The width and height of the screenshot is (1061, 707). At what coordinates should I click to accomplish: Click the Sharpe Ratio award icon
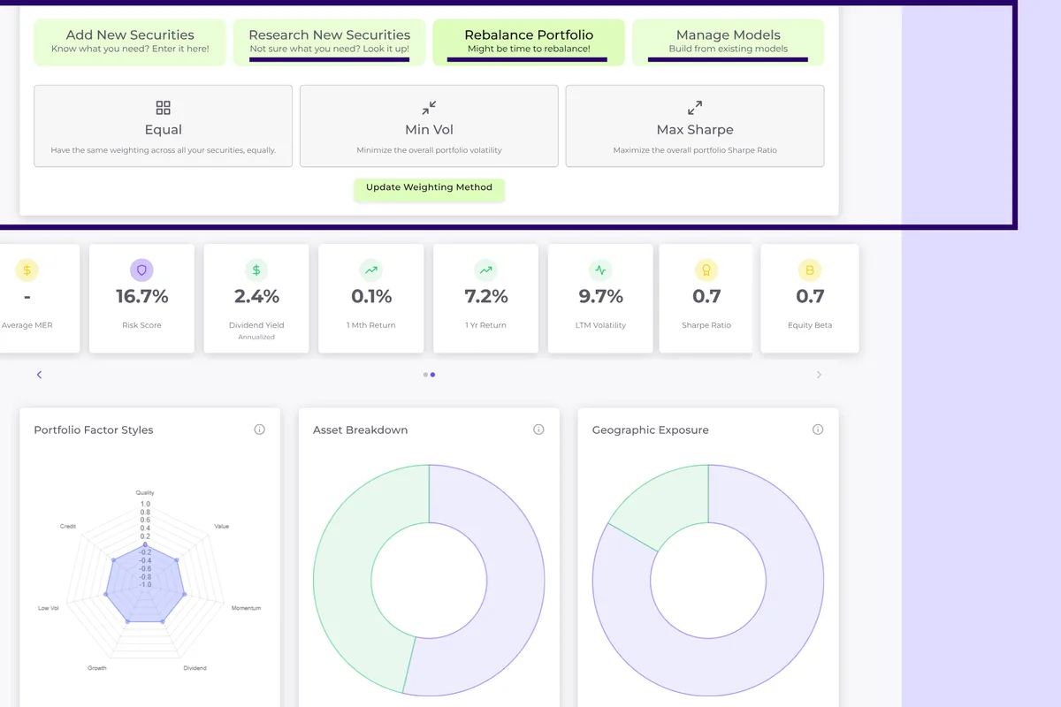(706, 270)
